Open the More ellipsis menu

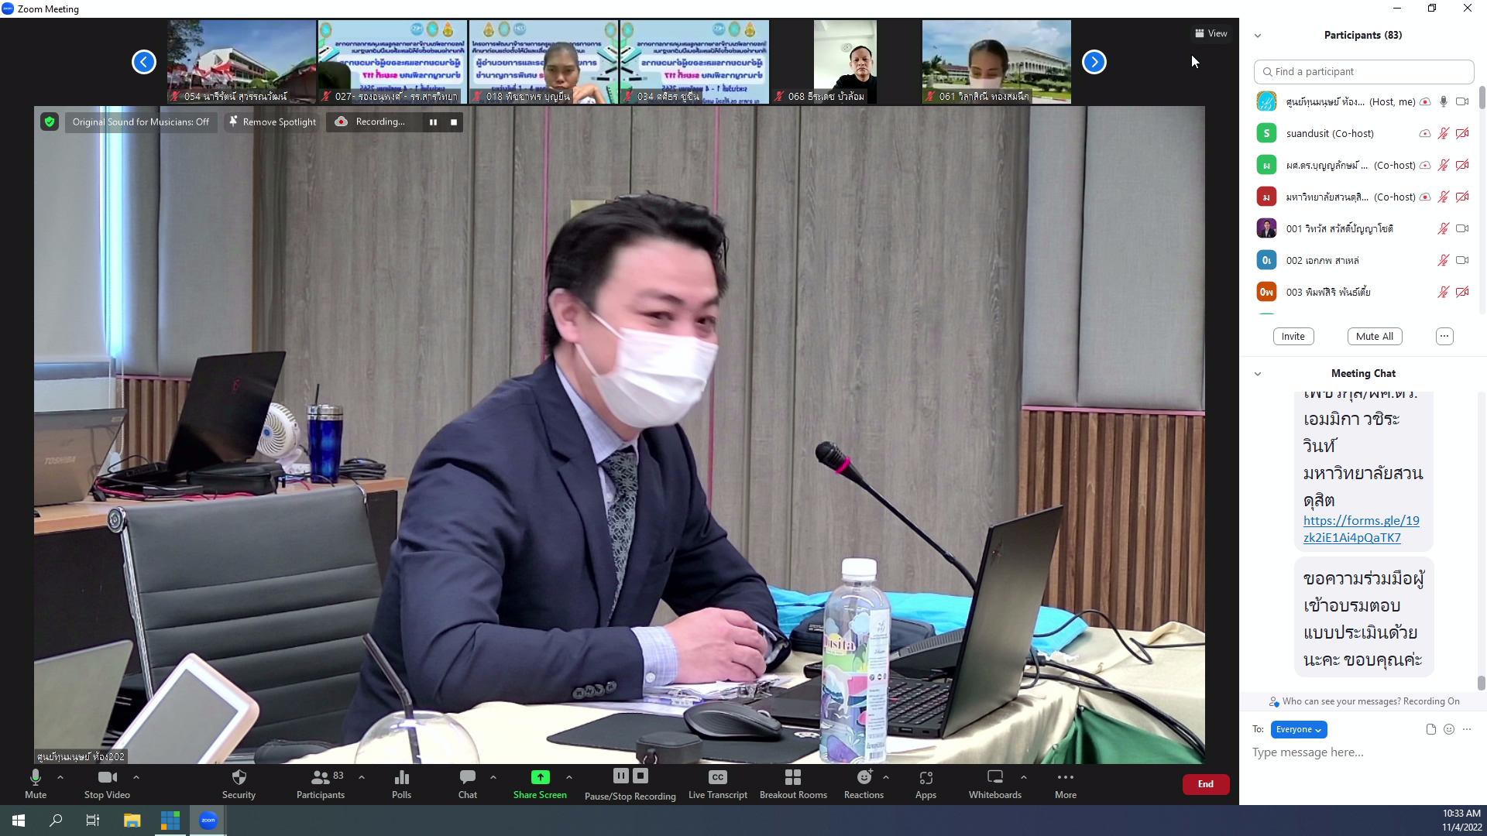1066,777
